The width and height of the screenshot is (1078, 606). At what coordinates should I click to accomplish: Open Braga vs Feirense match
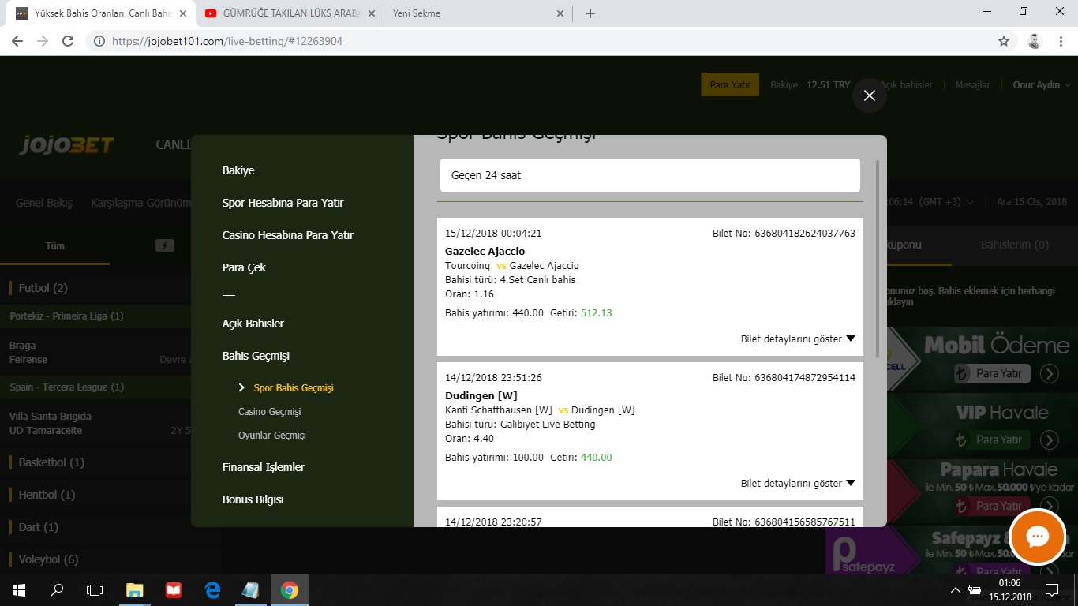pos(95,352)
